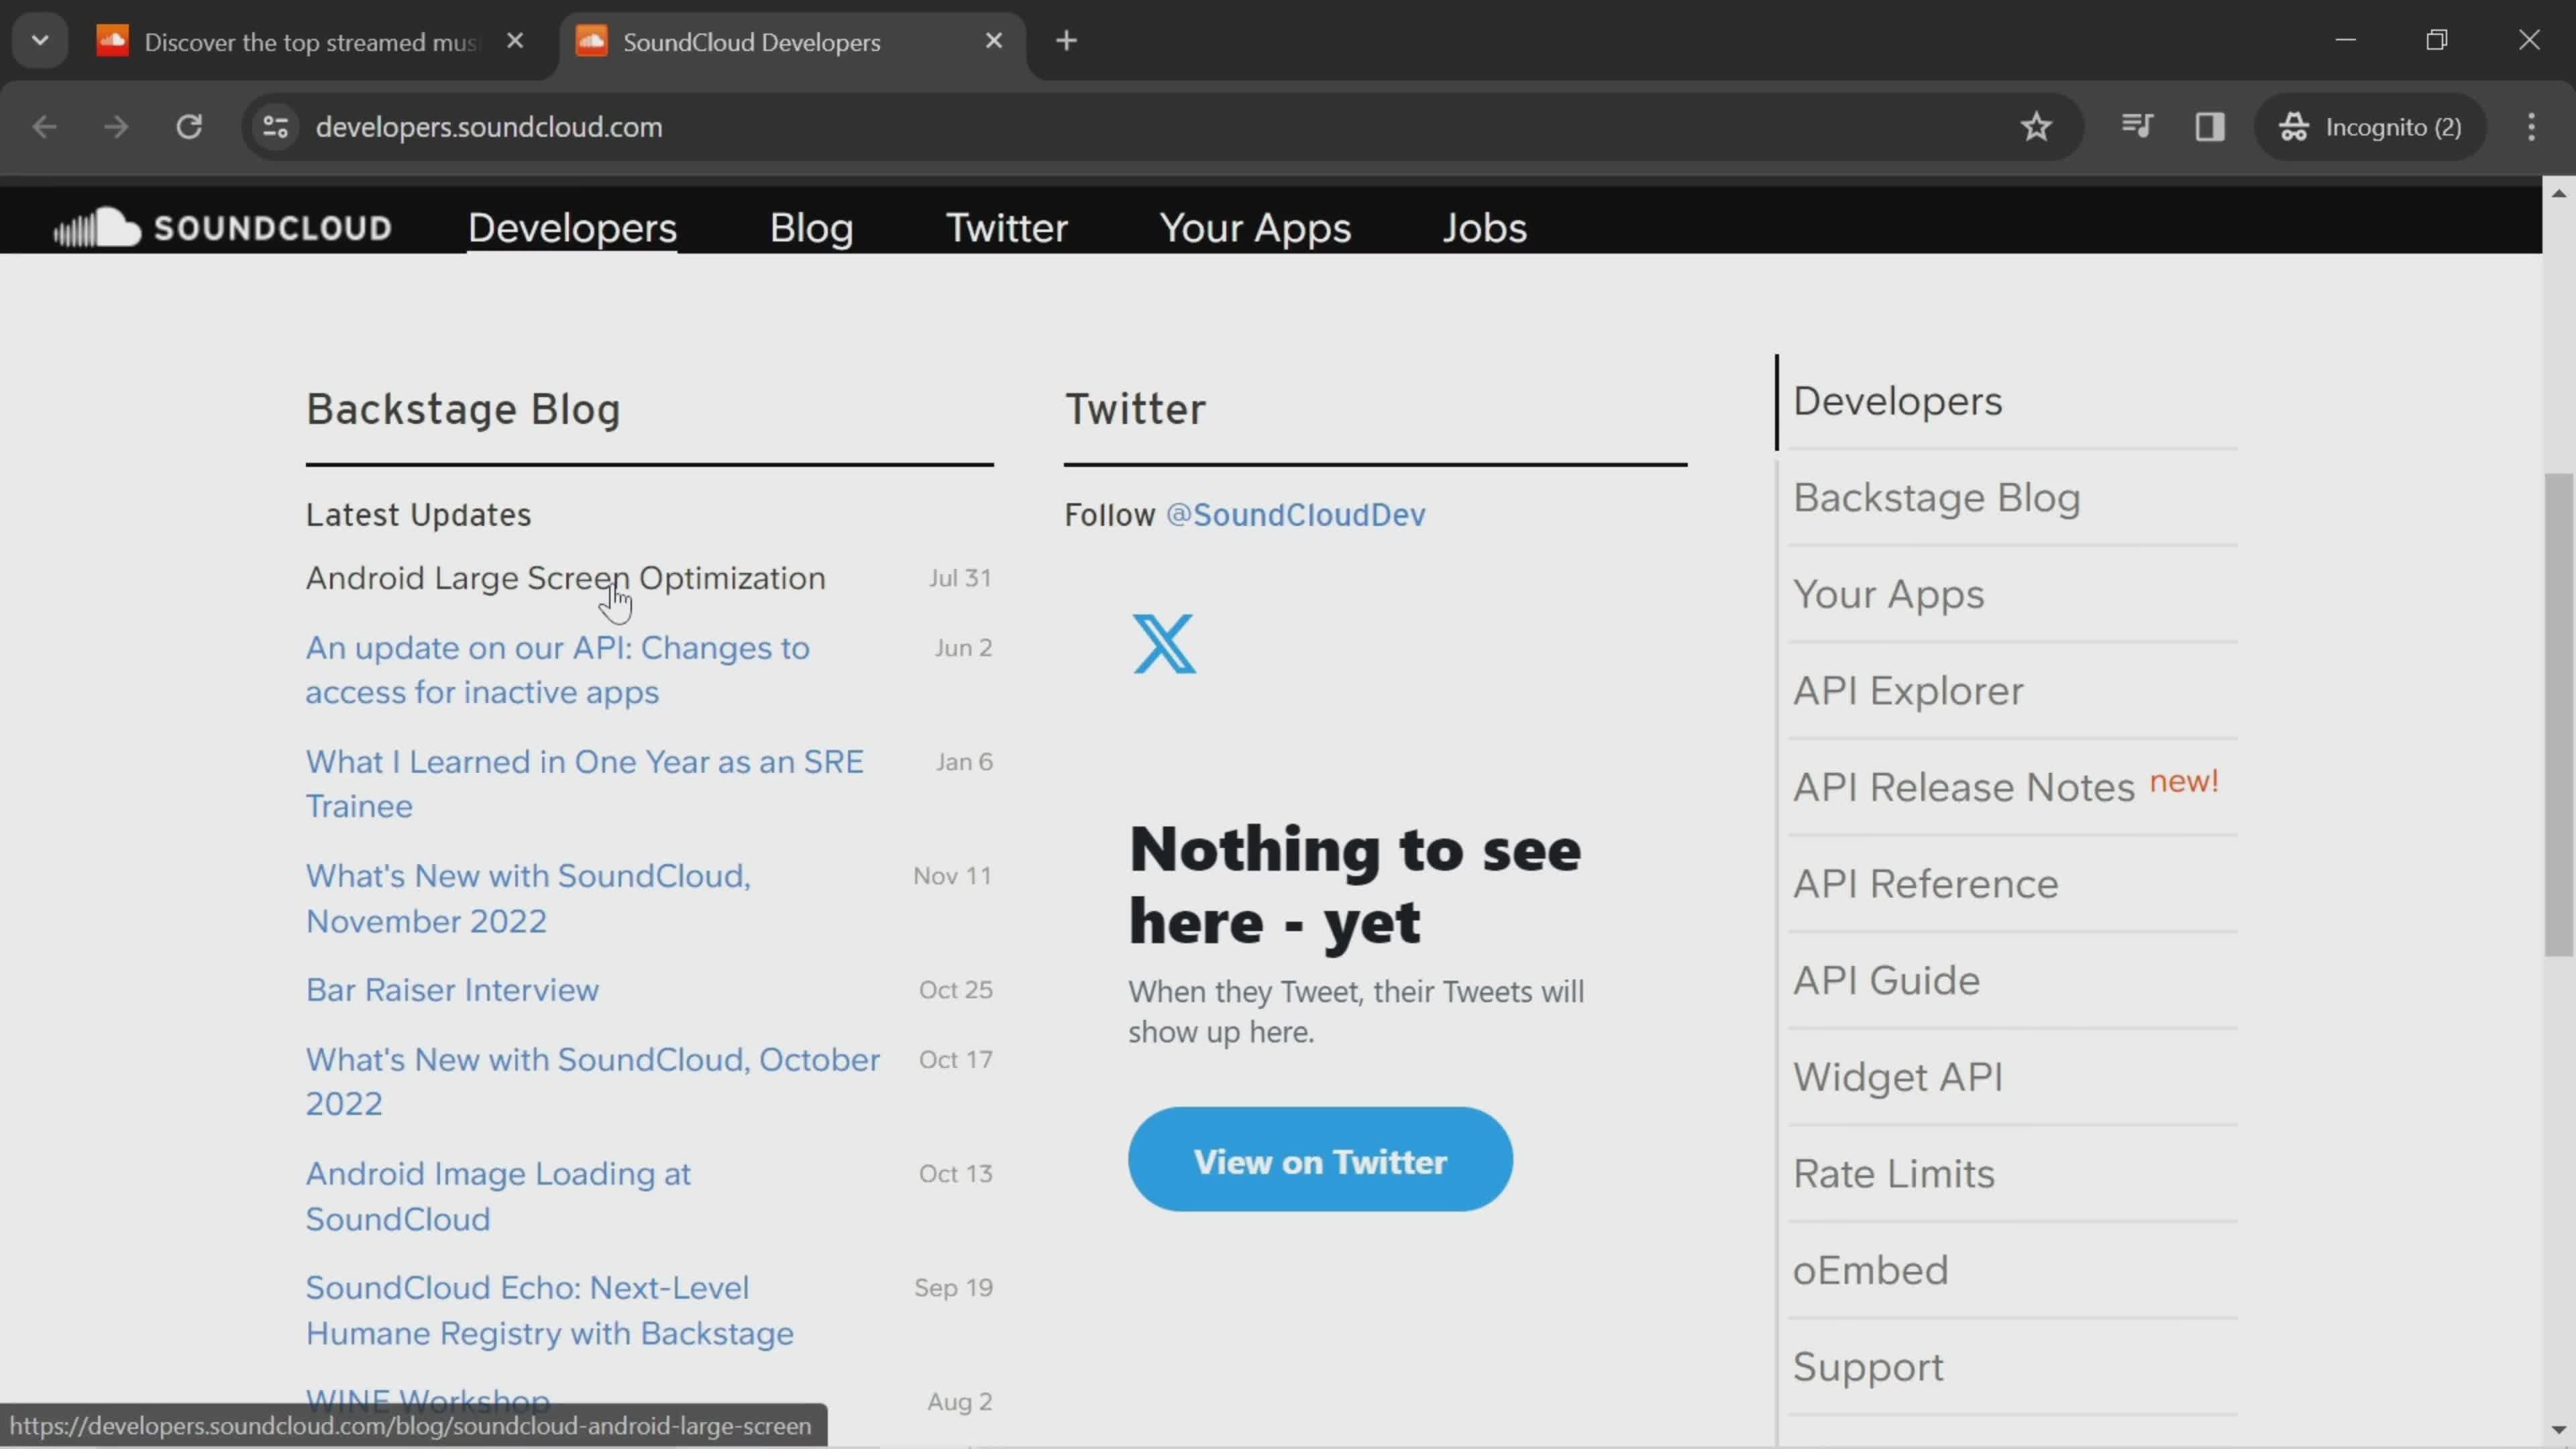Open the Incognito (2) profile indicator
2576x1449 pixels.
(x=2370, y=127)
